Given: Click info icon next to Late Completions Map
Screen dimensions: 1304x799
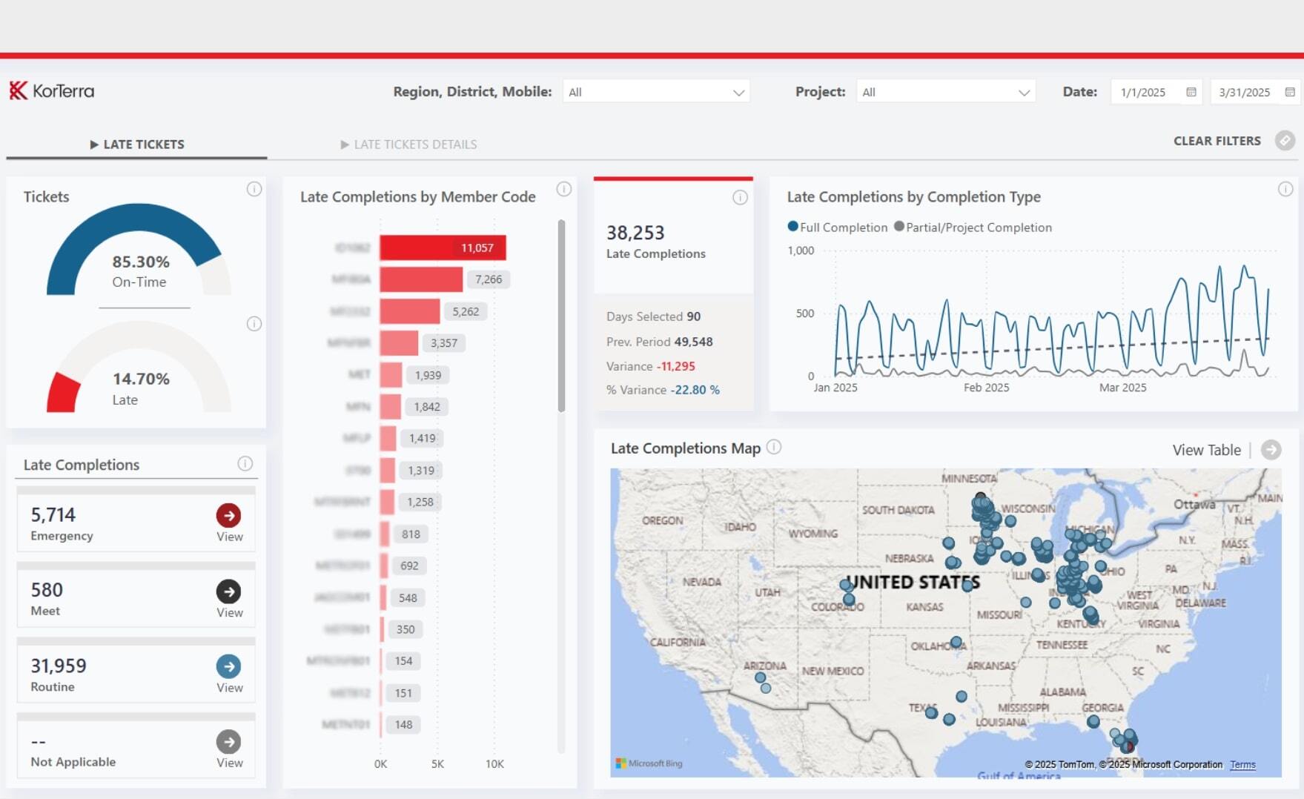Looking at the screenshot, I should tap(774, 447).
